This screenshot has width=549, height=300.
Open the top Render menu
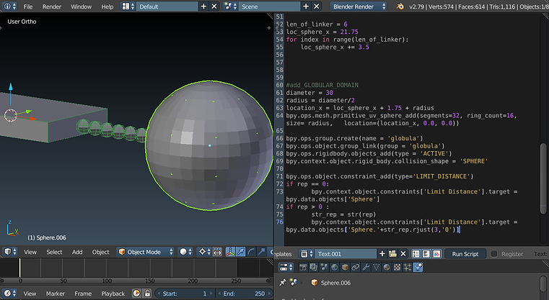52,6
